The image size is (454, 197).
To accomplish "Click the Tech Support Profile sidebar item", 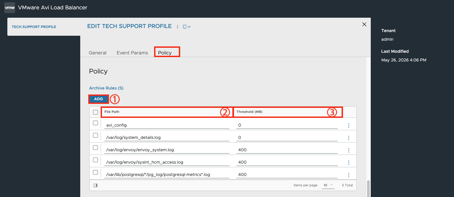I will 34,27.
